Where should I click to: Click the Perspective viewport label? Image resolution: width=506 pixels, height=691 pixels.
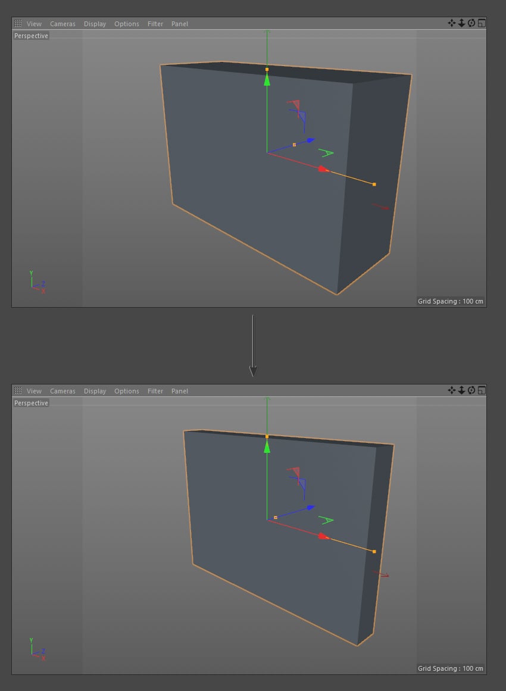(x=31, y=36)
